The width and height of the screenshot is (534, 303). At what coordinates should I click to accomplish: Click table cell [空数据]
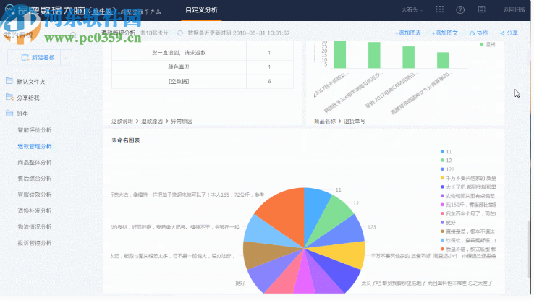click(179, 82)
